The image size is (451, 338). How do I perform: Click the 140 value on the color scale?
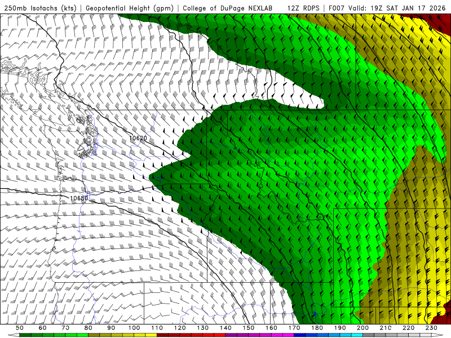point(226,328)
